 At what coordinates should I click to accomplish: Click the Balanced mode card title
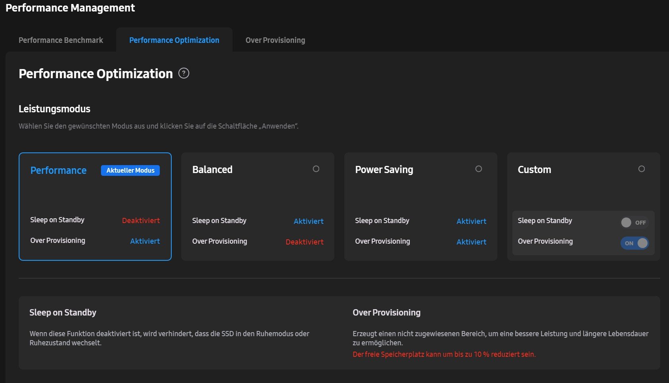point(212,169)
